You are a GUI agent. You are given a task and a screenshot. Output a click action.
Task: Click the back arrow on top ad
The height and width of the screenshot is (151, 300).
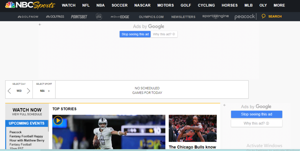(x=40, y=25)
